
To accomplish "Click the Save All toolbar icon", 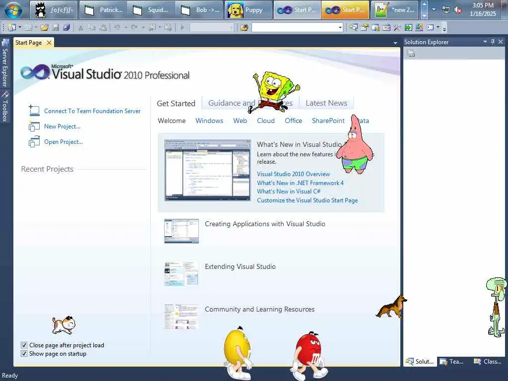I will [67, 28].
